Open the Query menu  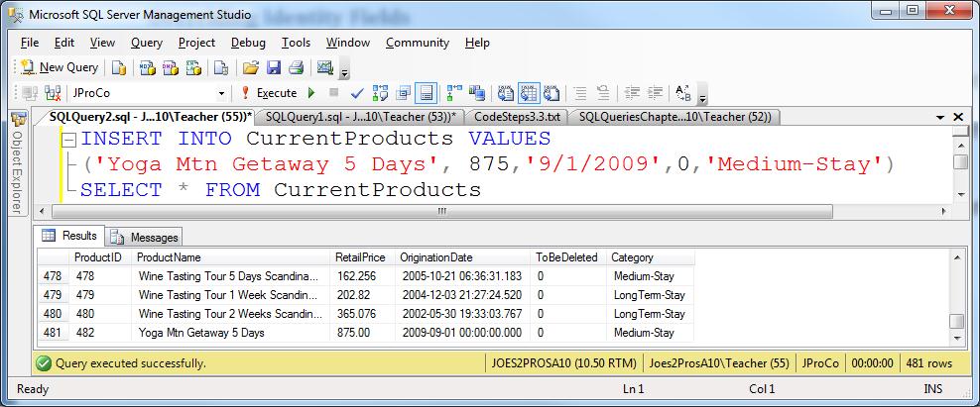(146, 43)
